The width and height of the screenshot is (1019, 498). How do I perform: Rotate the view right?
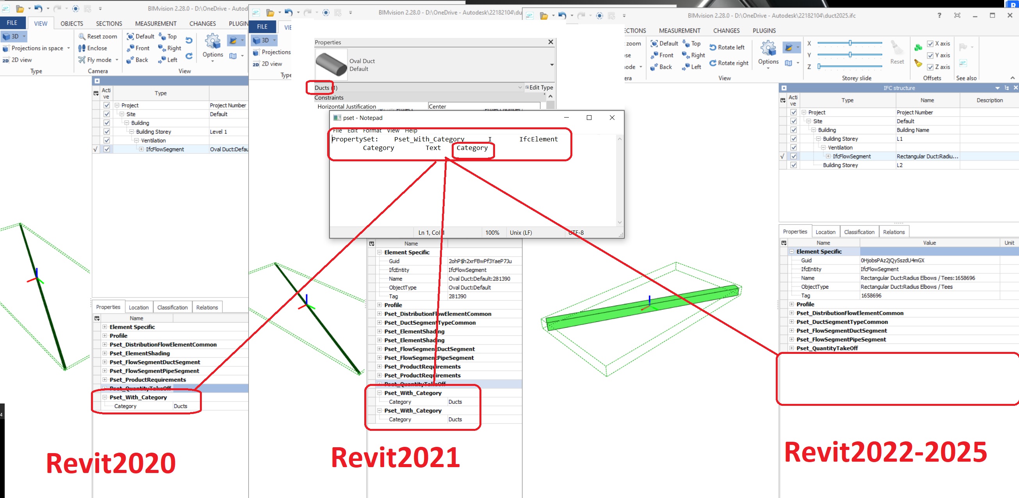[x=729, y=63]
